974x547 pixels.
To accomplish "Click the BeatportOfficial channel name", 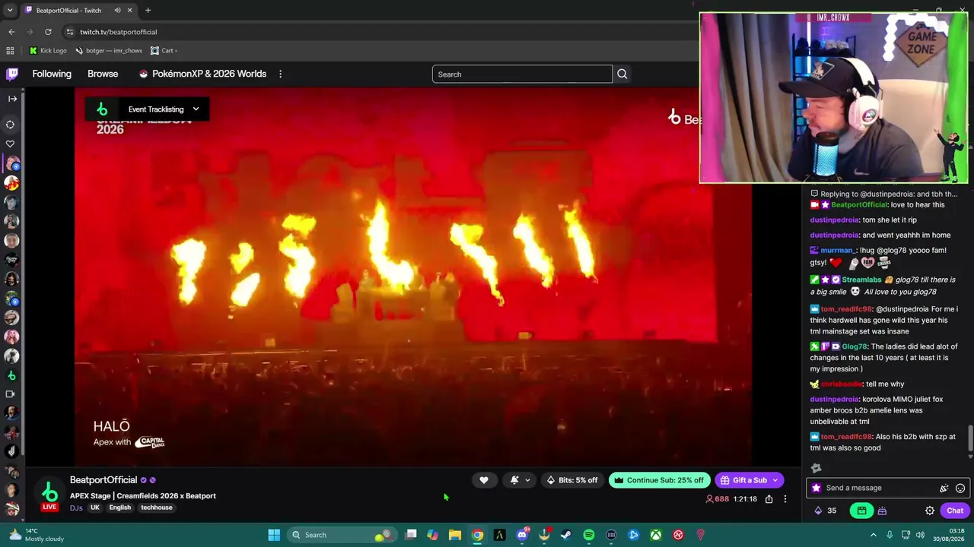I will click(103, 480).
